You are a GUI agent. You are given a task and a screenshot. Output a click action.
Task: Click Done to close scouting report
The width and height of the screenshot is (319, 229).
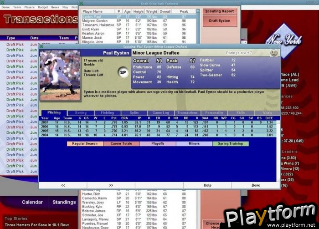point(256,185)
